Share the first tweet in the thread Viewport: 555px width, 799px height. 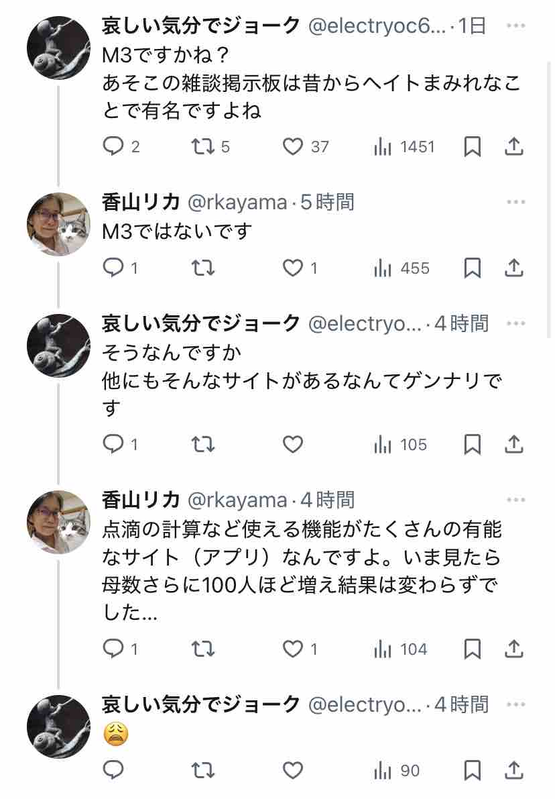(513, 146)
